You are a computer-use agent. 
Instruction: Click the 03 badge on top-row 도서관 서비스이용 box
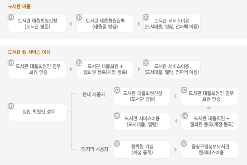click(x=146, y=17)
